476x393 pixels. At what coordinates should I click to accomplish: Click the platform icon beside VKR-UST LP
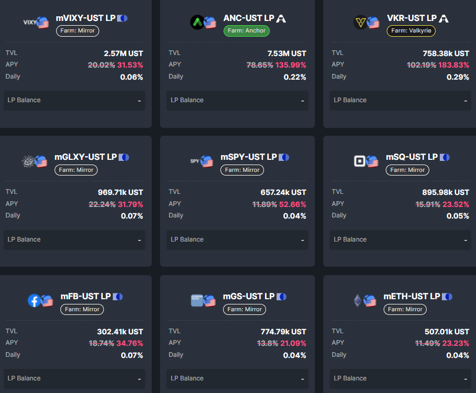coord(444,18)
